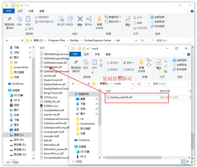Collapse the ribbon in bin window
This screenshot has height=167, width=197.
pos(187,11)
